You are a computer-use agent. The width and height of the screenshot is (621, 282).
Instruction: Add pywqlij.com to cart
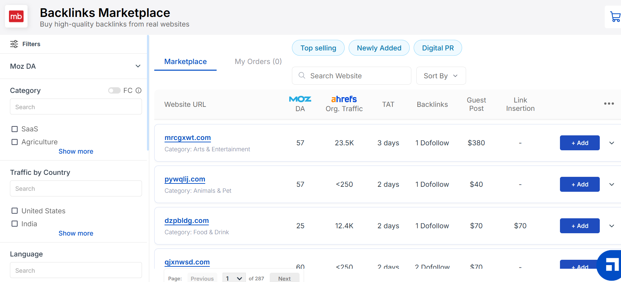click(x=580, y=184)
